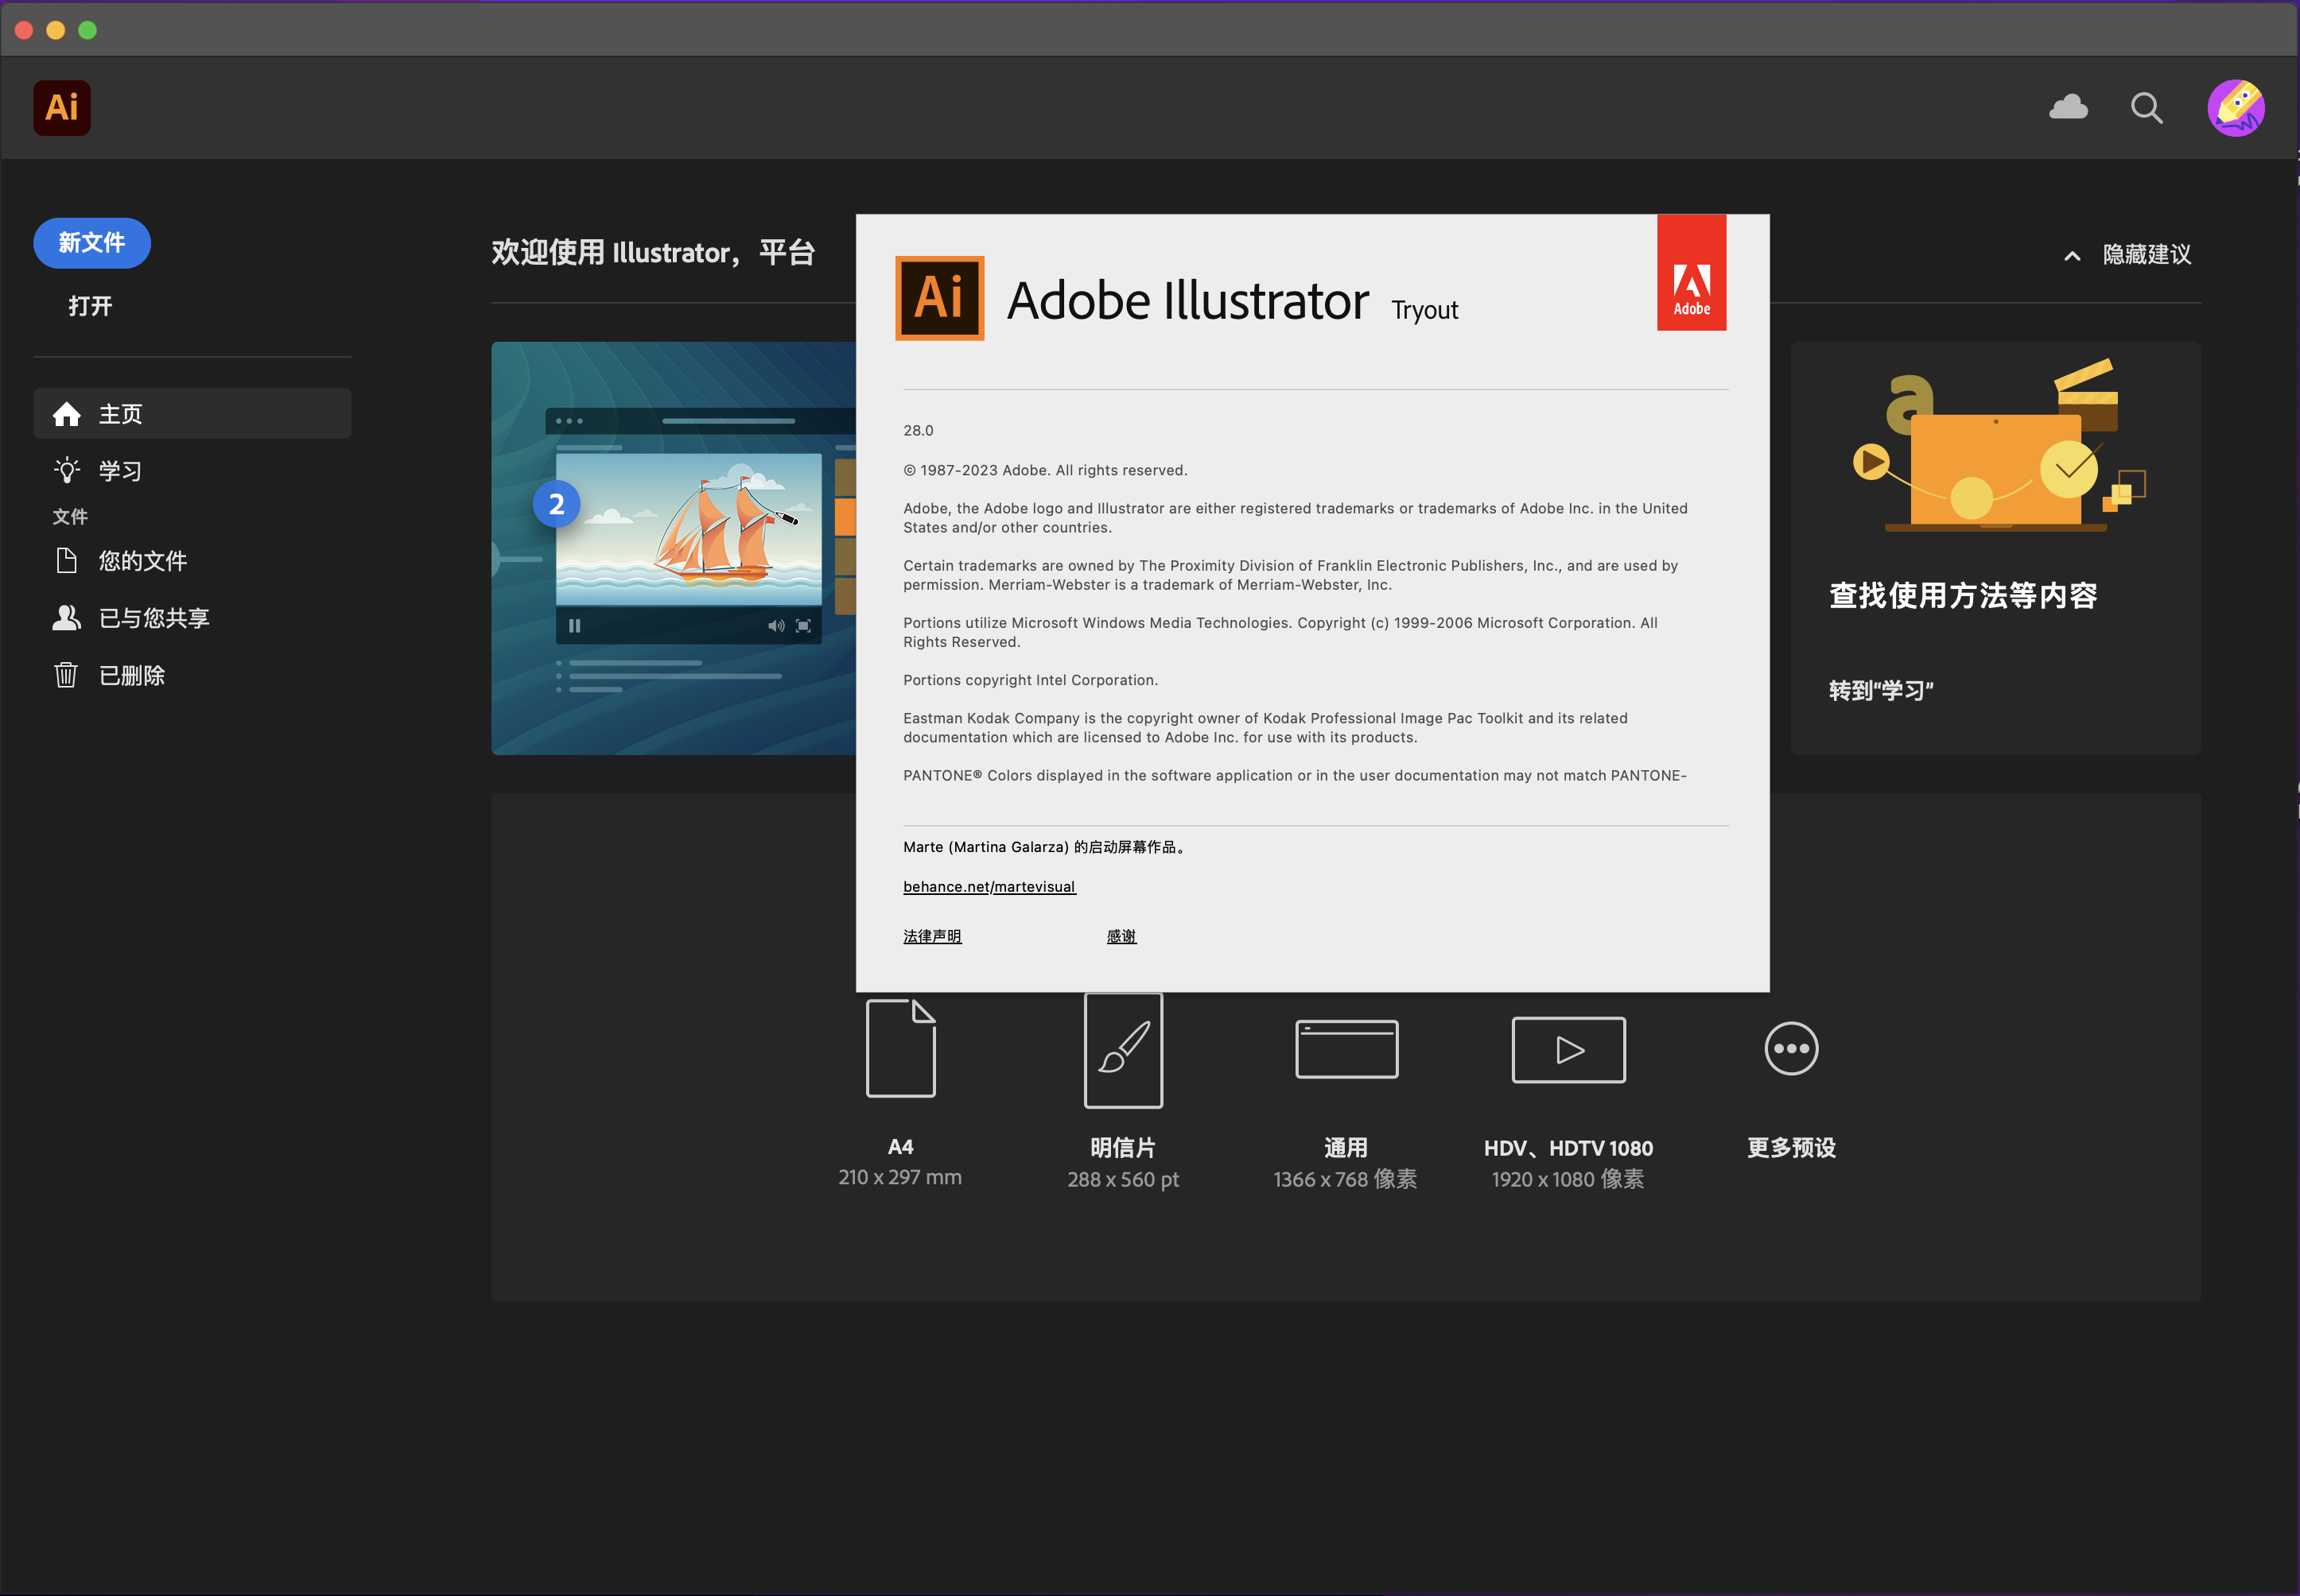Image resolution: width=2300 pixels, height=1596 pixels.
Task: Open cloud sync status icon
Action: tap(2068, 107)
